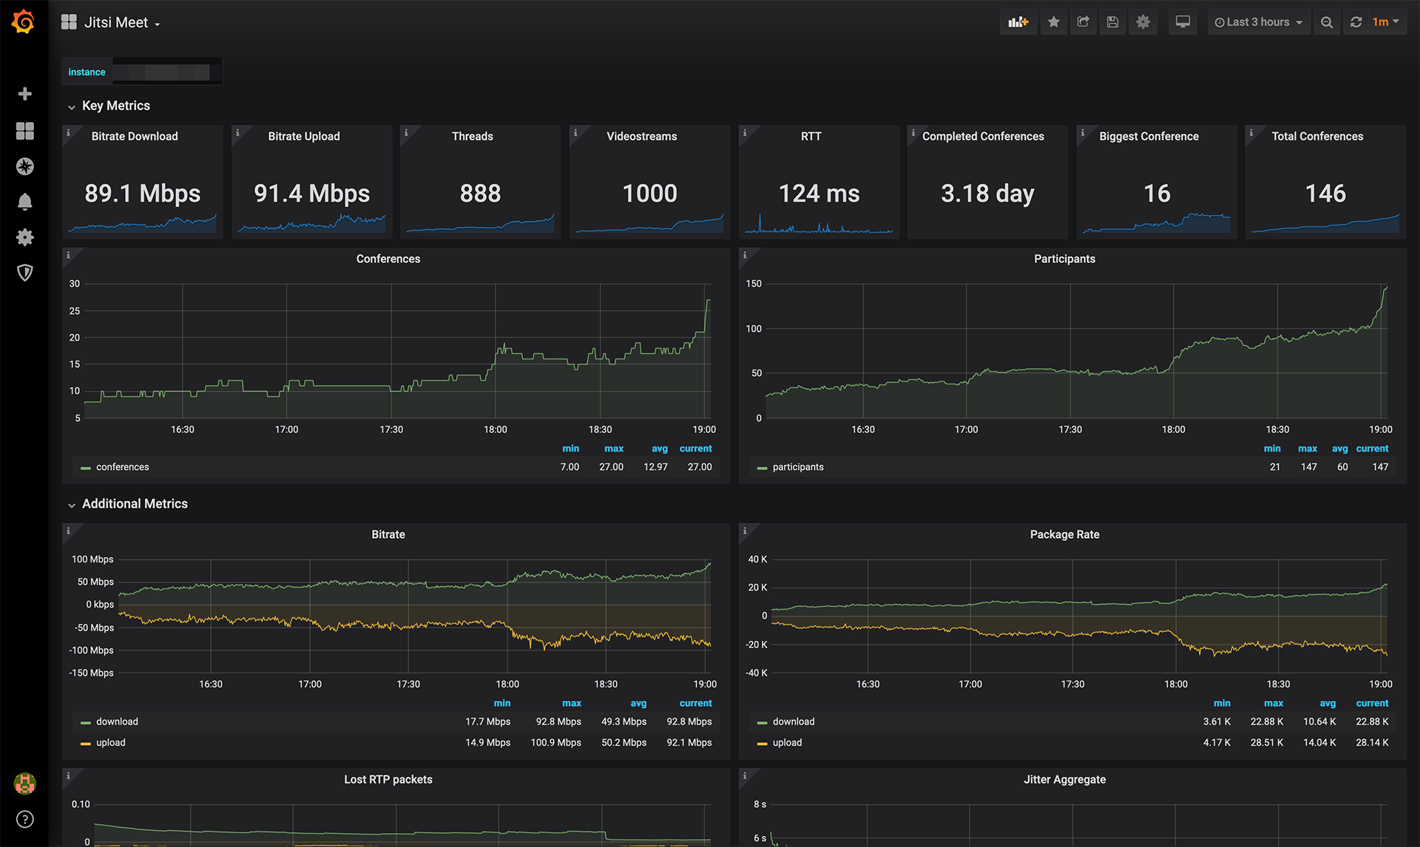Star this dashboard as favorite
This screenshot has width=1420, height=847.
[1054, 22]
